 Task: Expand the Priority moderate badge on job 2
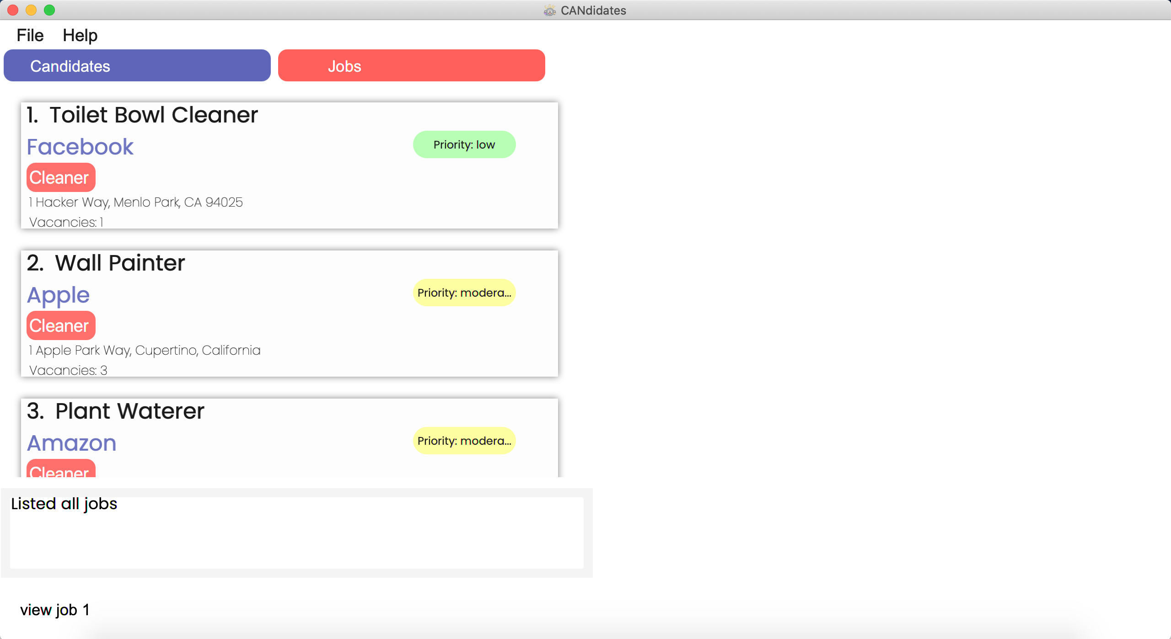[x=464, y=293]
